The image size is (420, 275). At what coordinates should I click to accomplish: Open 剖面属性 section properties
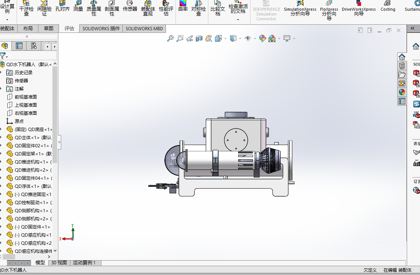[112, 8]
